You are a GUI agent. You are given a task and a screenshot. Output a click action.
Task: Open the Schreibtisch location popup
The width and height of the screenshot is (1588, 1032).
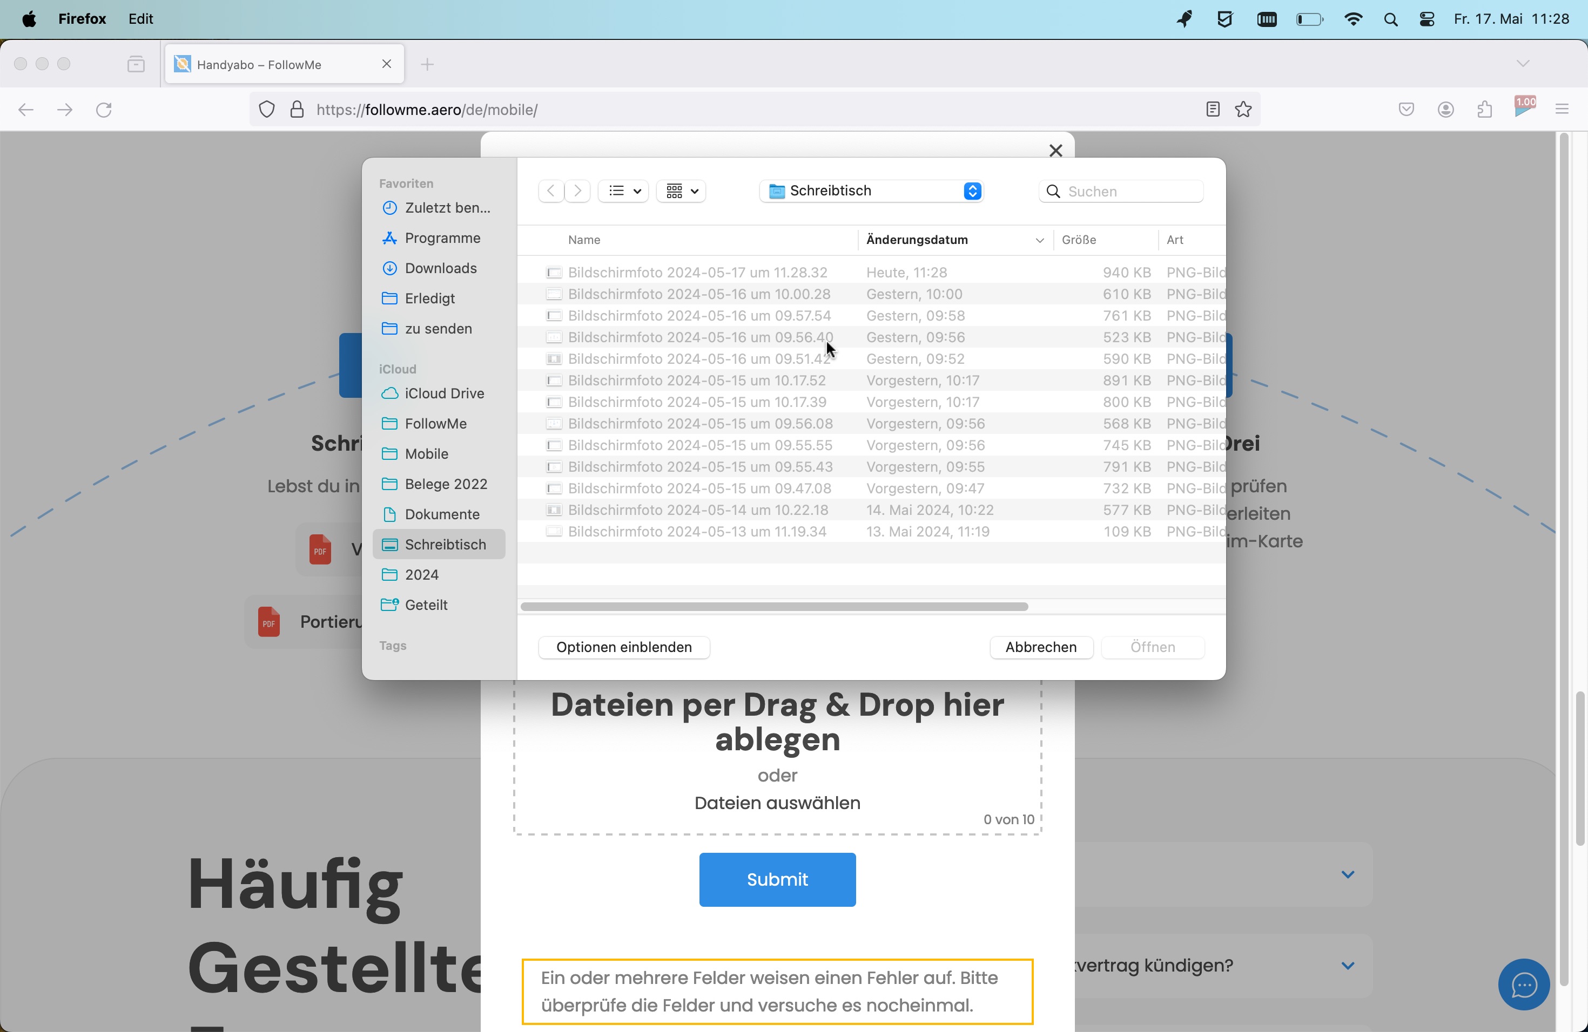(871, 191)
